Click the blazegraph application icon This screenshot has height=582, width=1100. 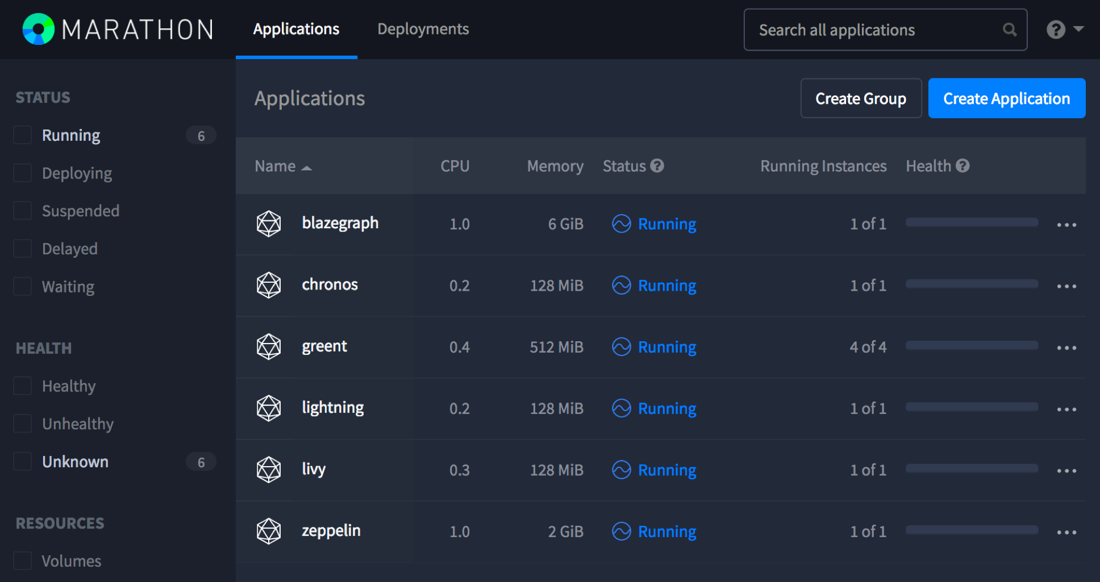point(269,224)
